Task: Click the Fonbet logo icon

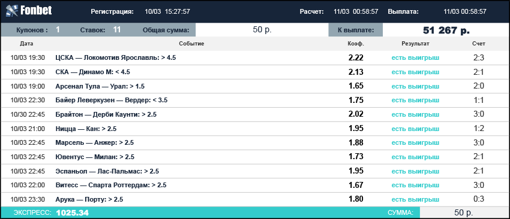Action: click(12, 11)
